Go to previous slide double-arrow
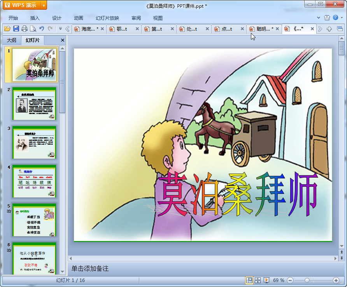 pos(342,252)
